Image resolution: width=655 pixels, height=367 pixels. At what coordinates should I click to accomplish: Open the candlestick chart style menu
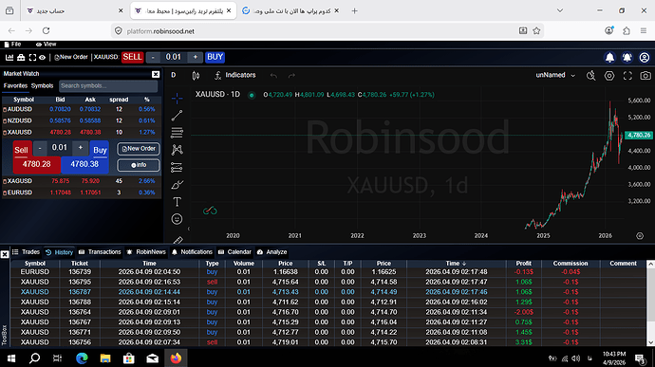[196, 76]
